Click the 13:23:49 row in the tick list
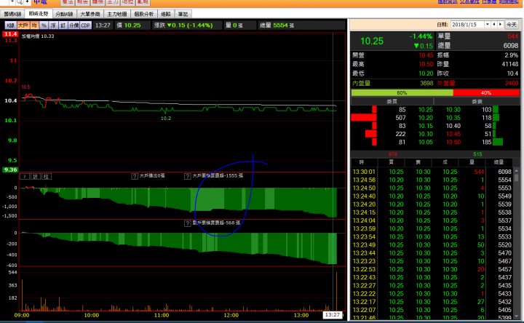Viewport: 524px width, 323px height. pos(432,245)
